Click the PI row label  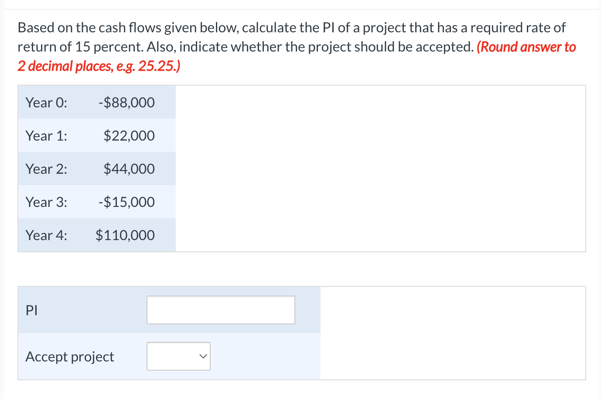point(31,310)
